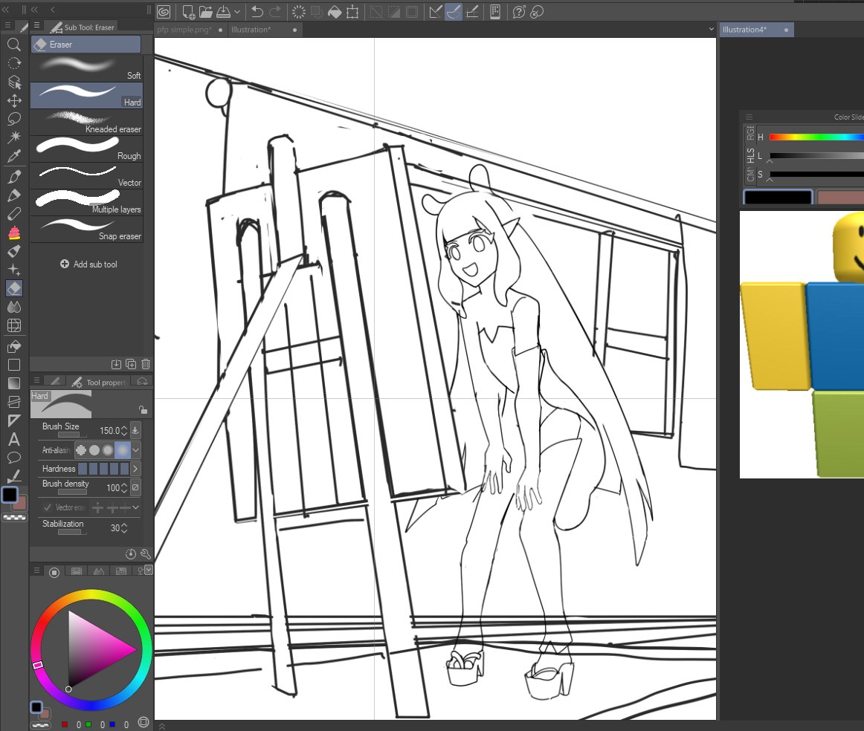Clear the selected area in command bar

(x=299, y=12)
